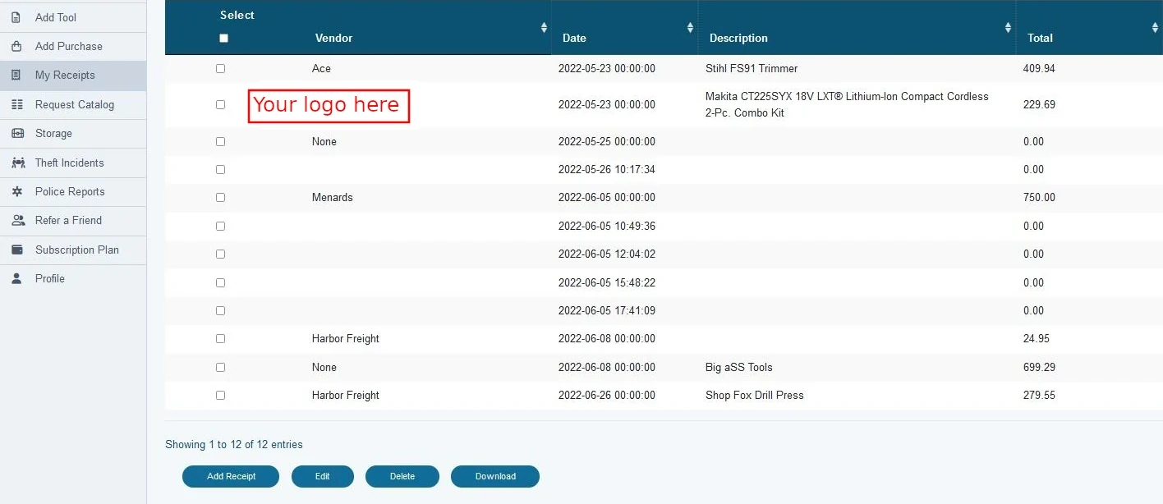Sort by Description column arrows

pos(1008,28)
